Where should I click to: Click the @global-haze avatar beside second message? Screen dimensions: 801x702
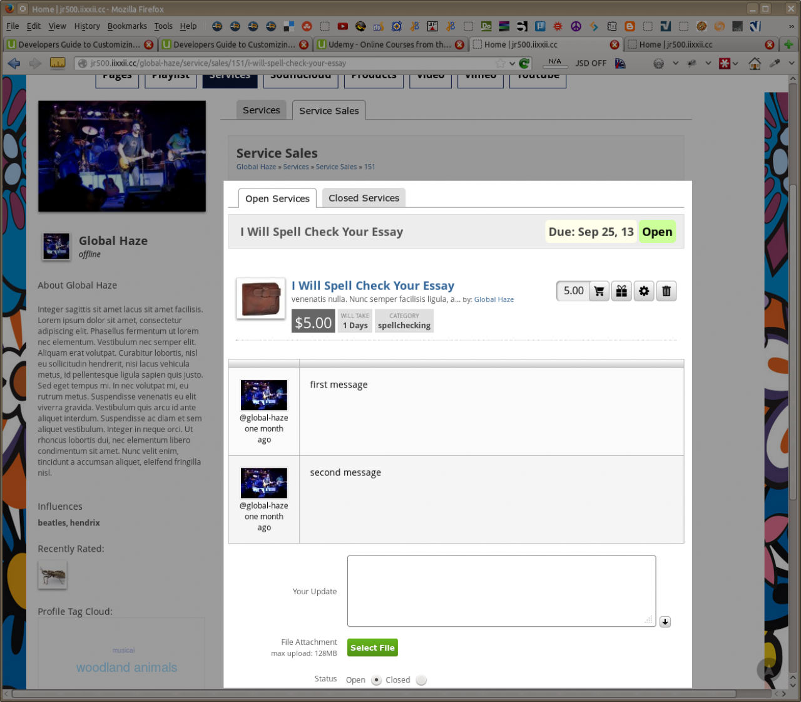click(x=264, y=483)
